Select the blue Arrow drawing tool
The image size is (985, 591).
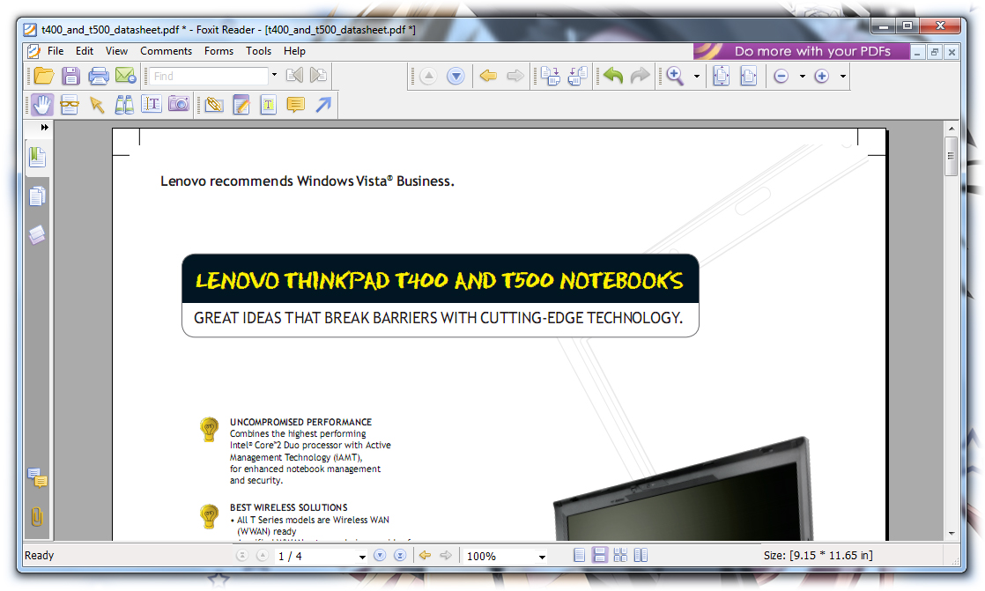(322, 104)
